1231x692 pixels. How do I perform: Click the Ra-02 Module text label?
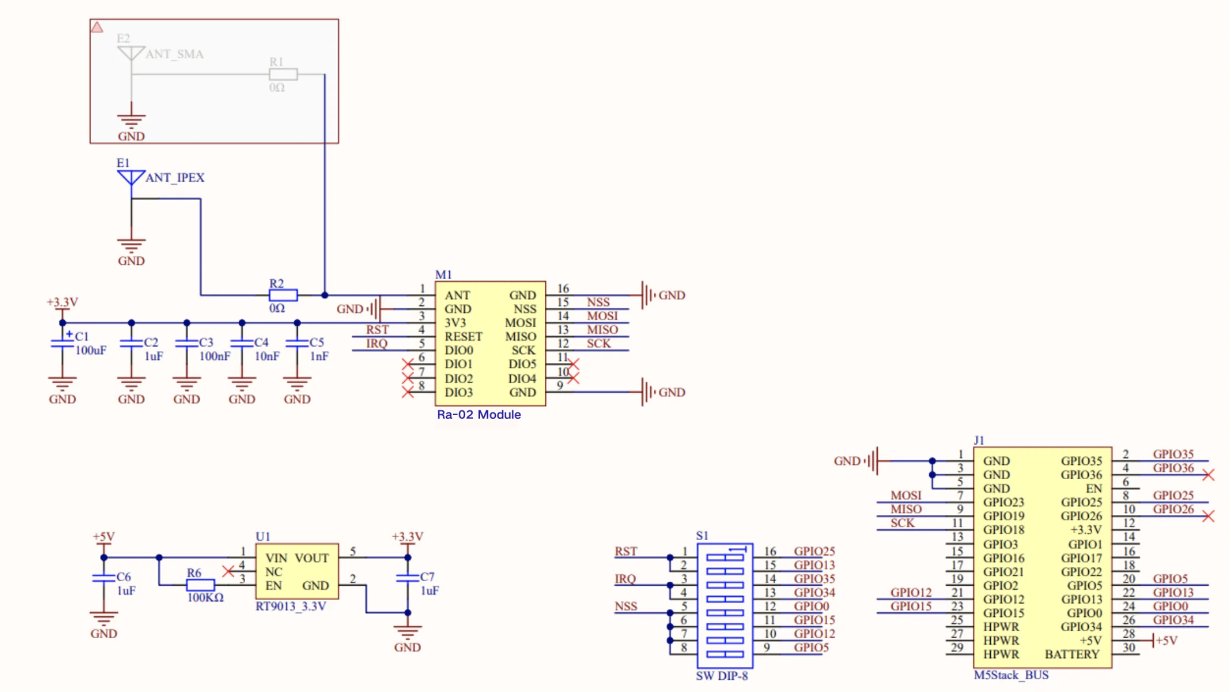[478, 415]
